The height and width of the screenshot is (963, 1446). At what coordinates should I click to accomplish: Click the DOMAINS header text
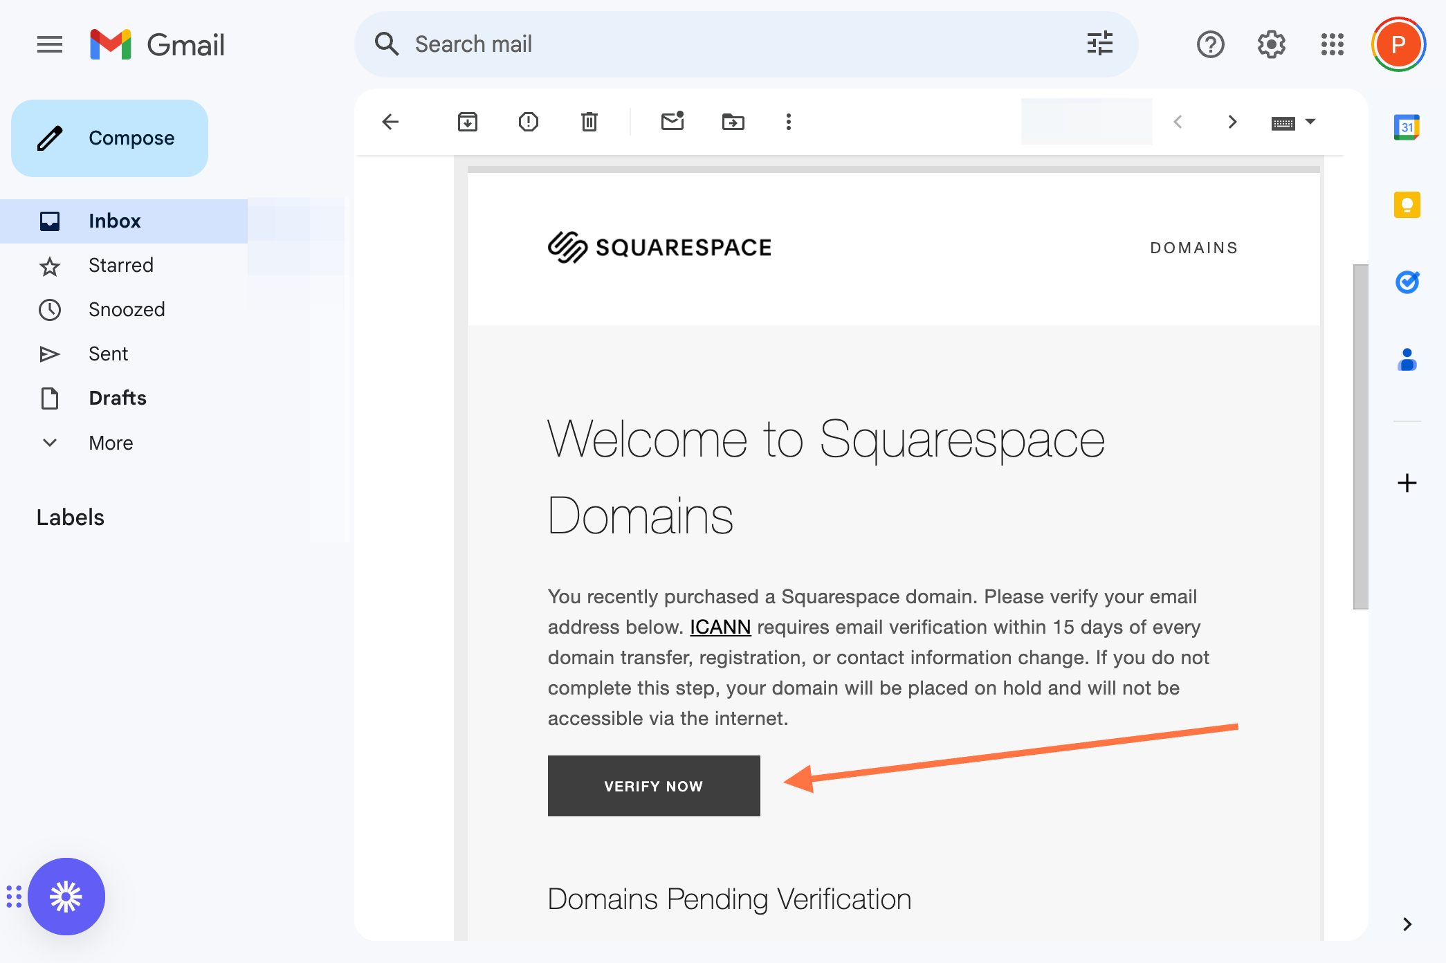(x=1194, y=248)
